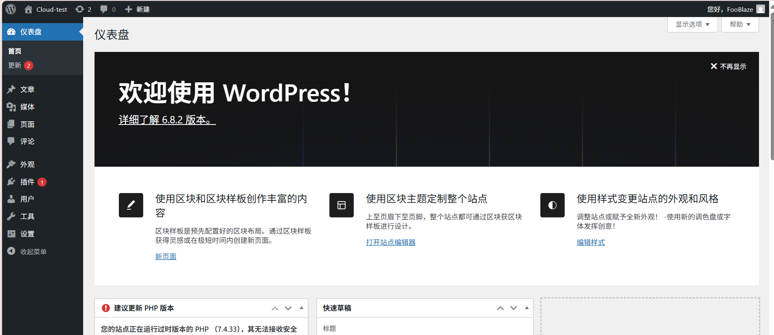Screen dimensions: 774x335
Task: Click the pencil edit icon in welcome panel
Action: (131, 205)
